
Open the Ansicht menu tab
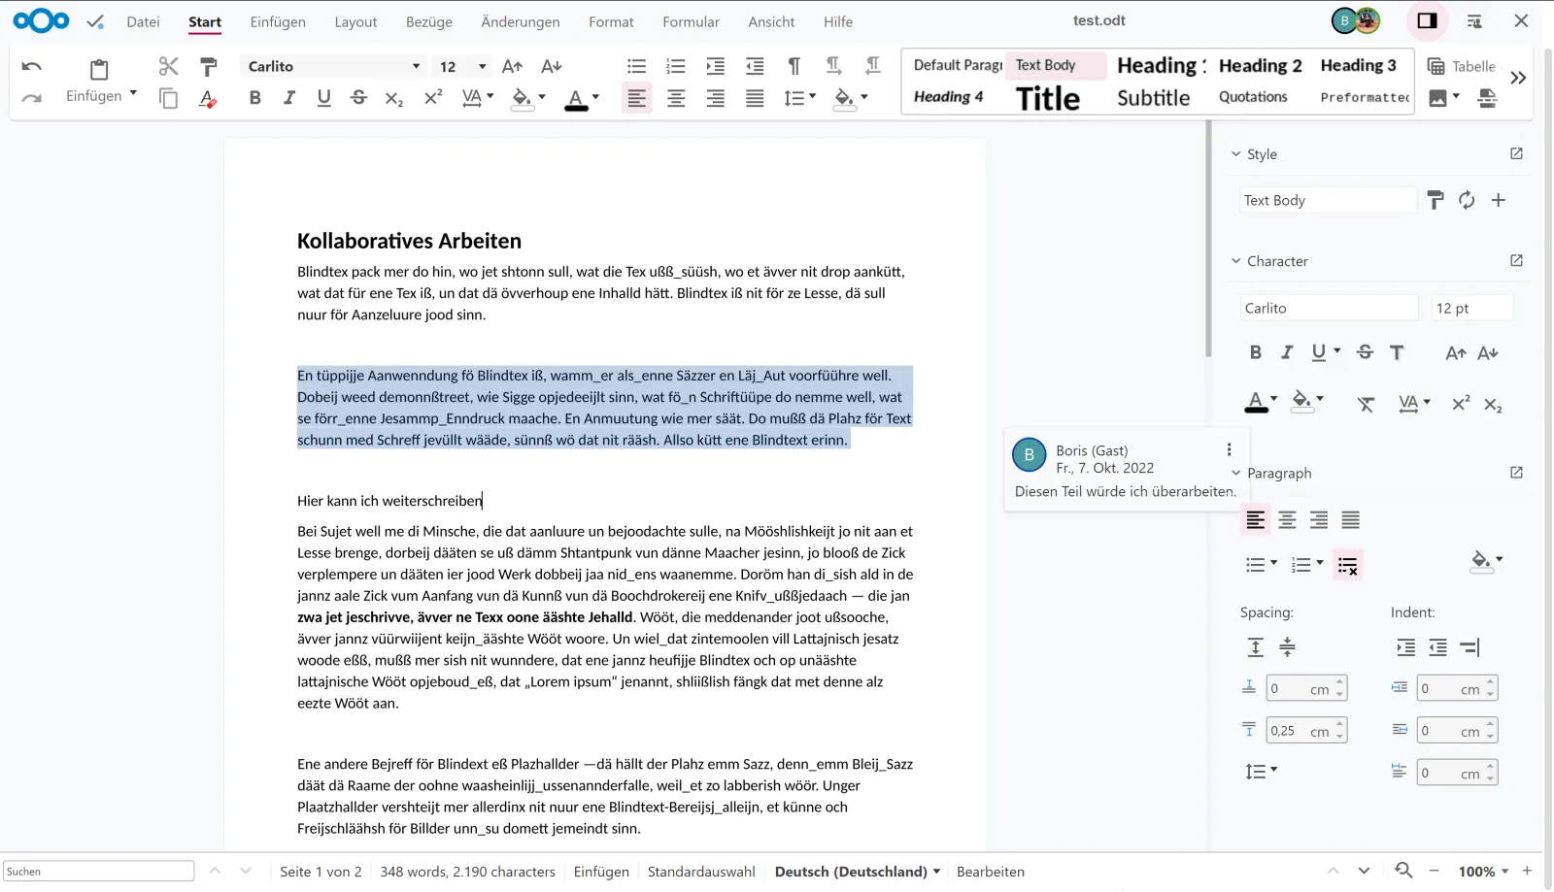coord(771,21)
